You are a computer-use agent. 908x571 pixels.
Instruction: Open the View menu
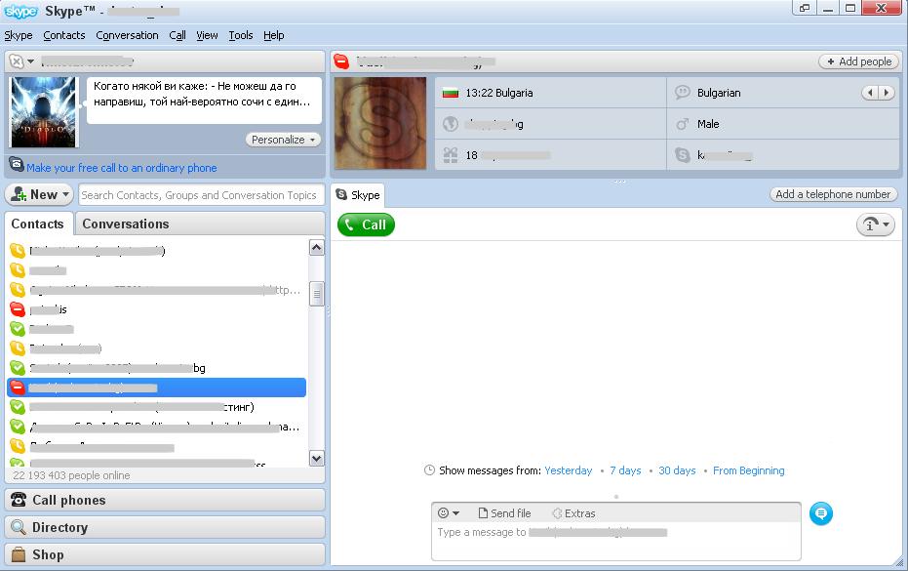click(207, 35)
